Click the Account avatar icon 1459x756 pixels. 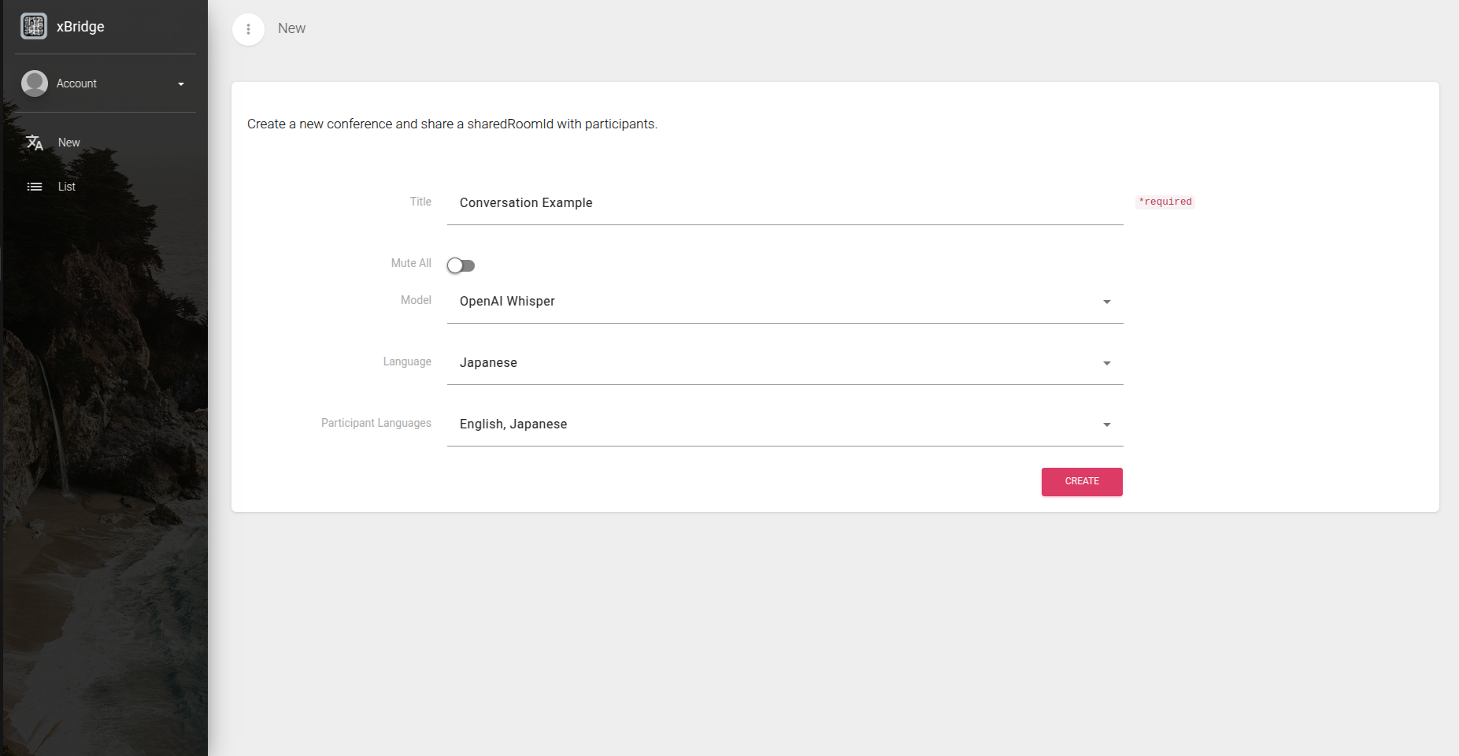(35, 83)
